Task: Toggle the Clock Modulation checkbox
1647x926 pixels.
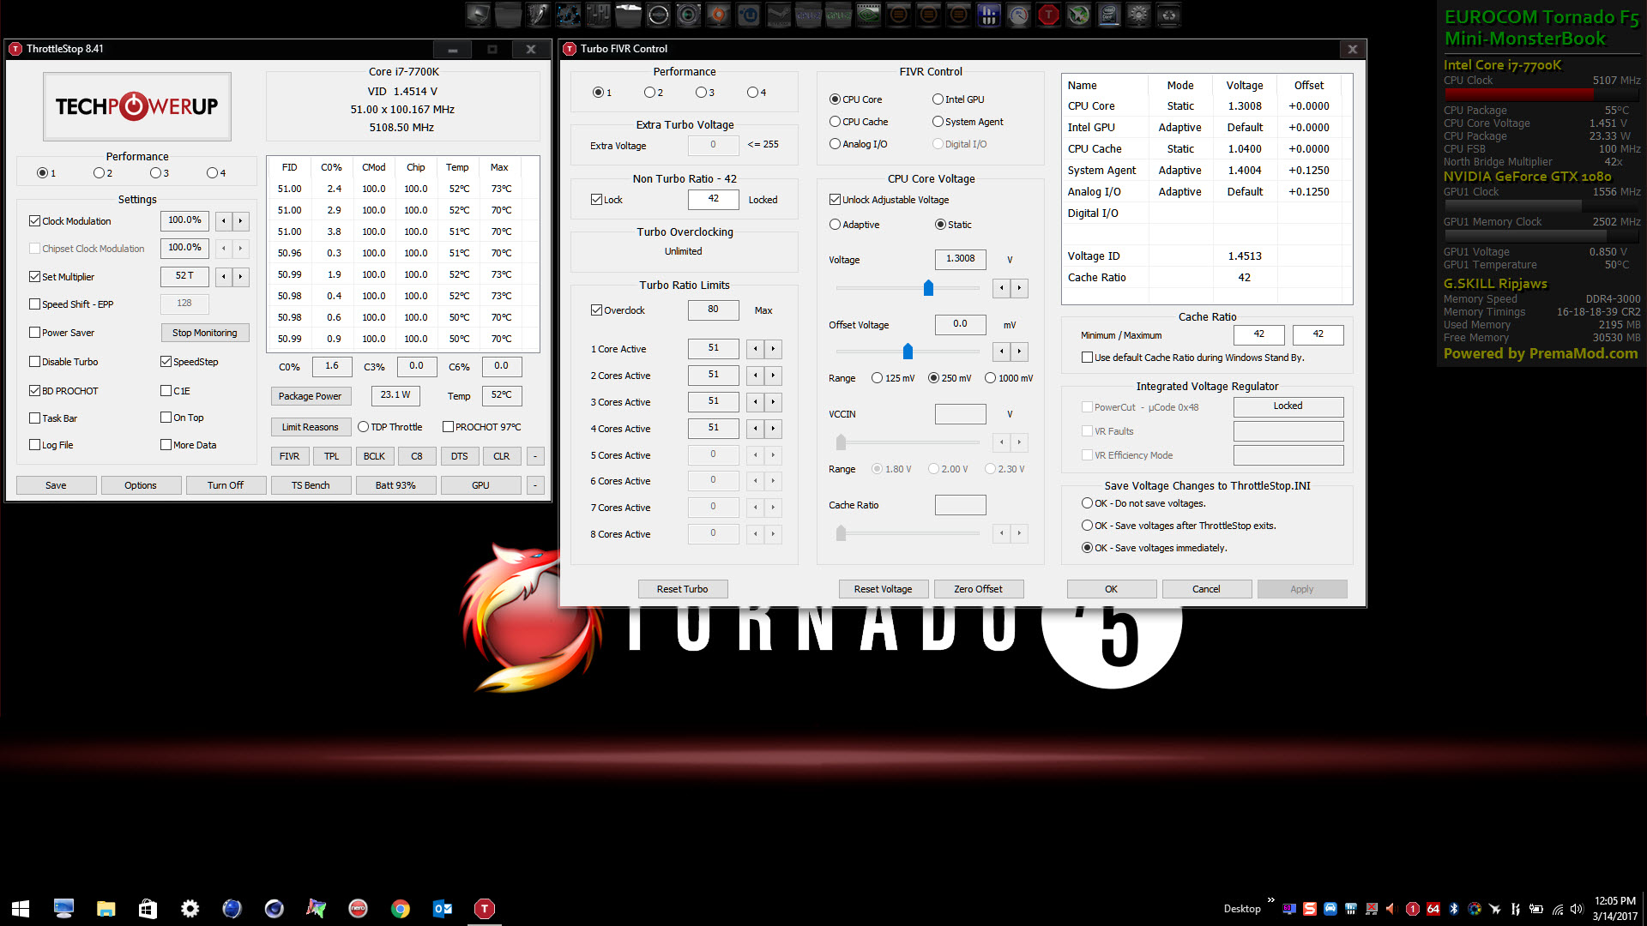Action: [34, 221]
